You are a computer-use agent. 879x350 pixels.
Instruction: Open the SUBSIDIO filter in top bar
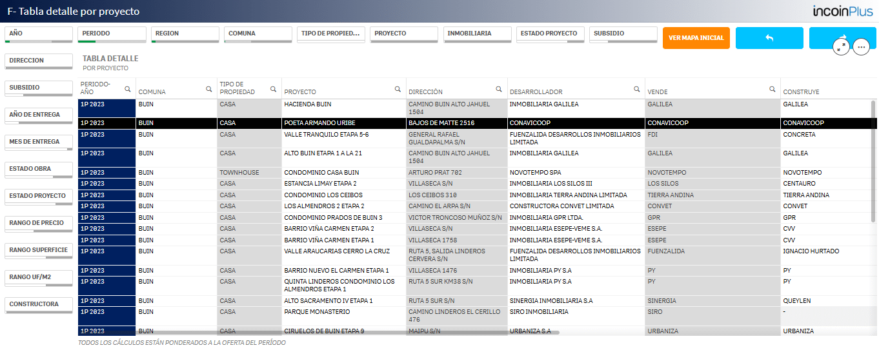[x=623, y=35]
